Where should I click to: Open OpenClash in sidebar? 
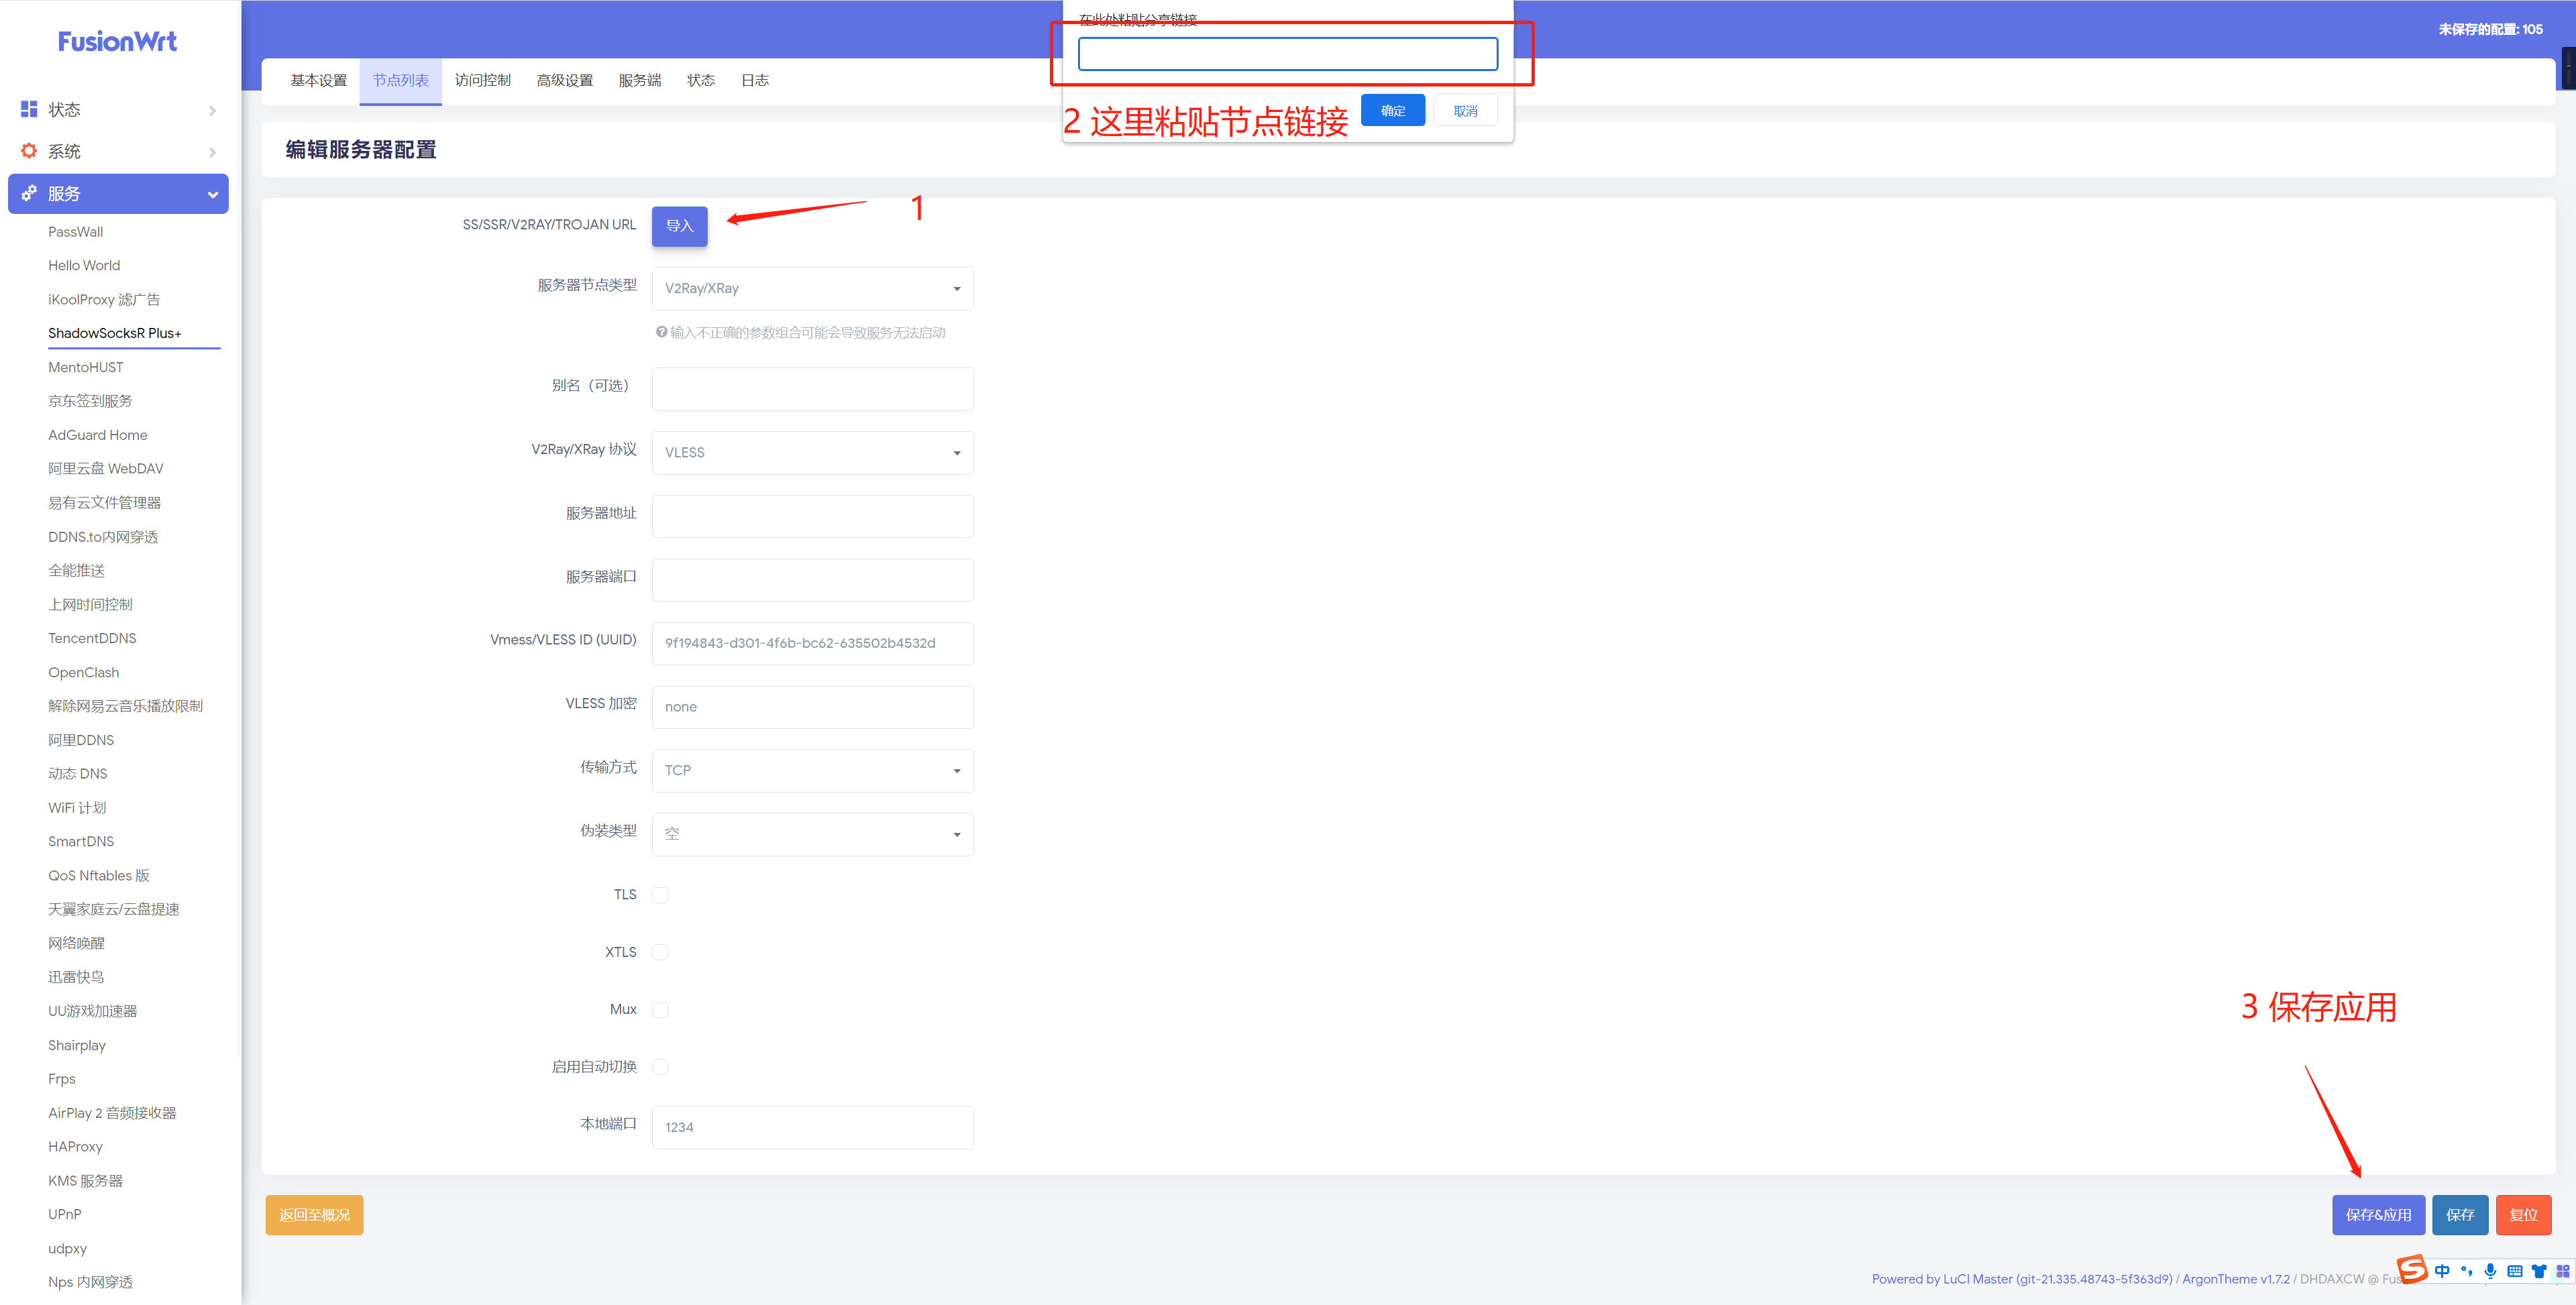[x=84, y=673]
